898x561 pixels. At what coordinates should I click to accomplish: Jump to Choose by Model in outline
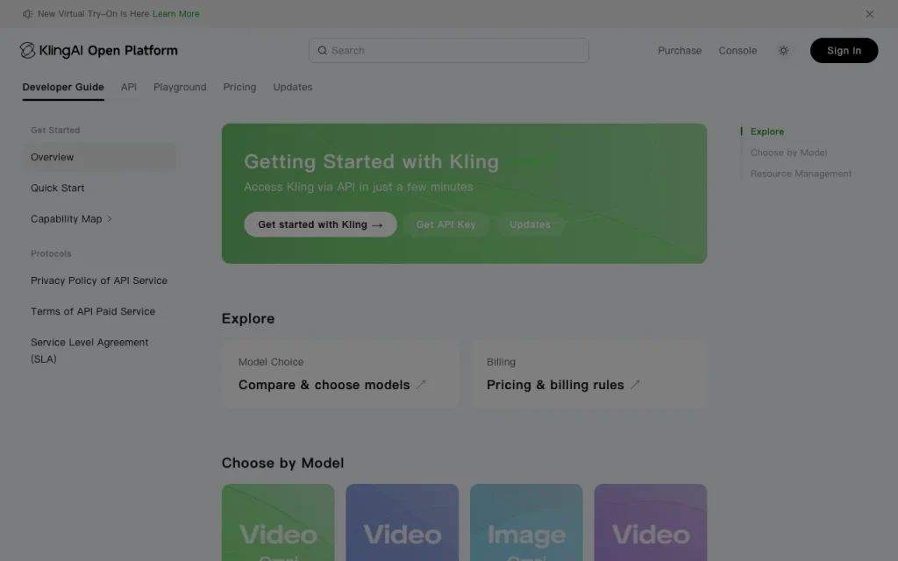pos(788,153)
